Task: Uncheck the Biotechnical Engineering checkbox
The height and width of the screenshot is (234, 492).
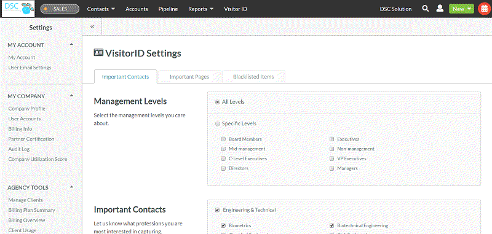Action: [331, 225]
